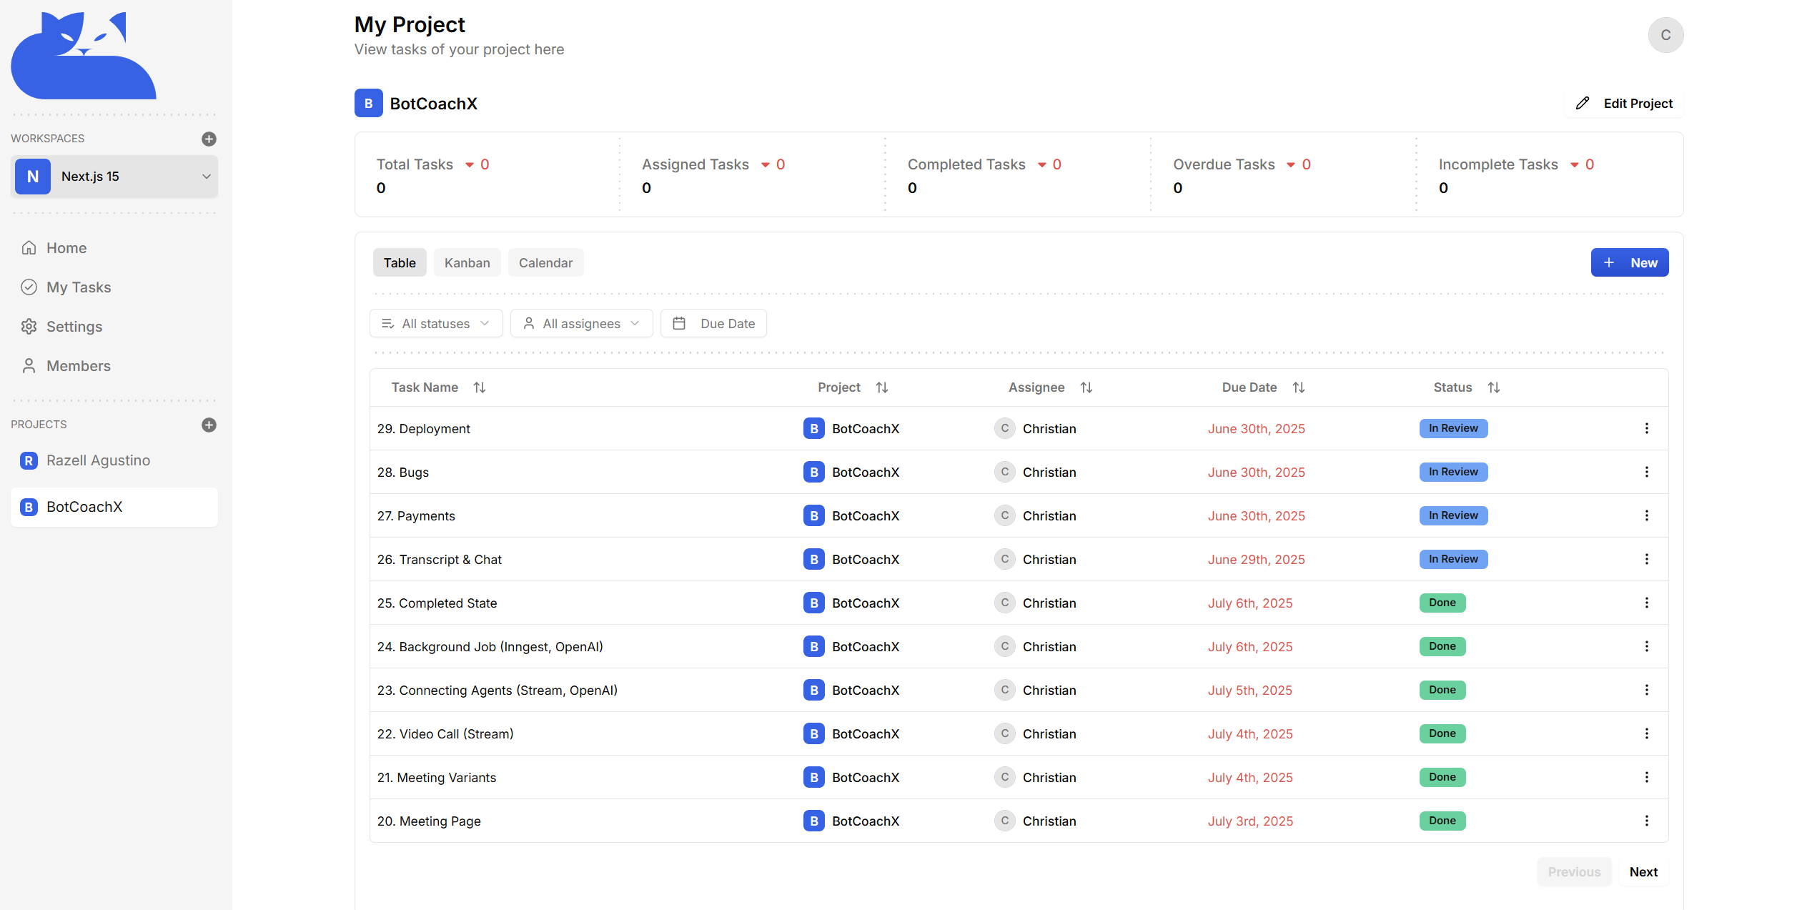1802x910 pixels.
Task: Open row actions menu for 29. Deployment
Action: point(1646,428)
